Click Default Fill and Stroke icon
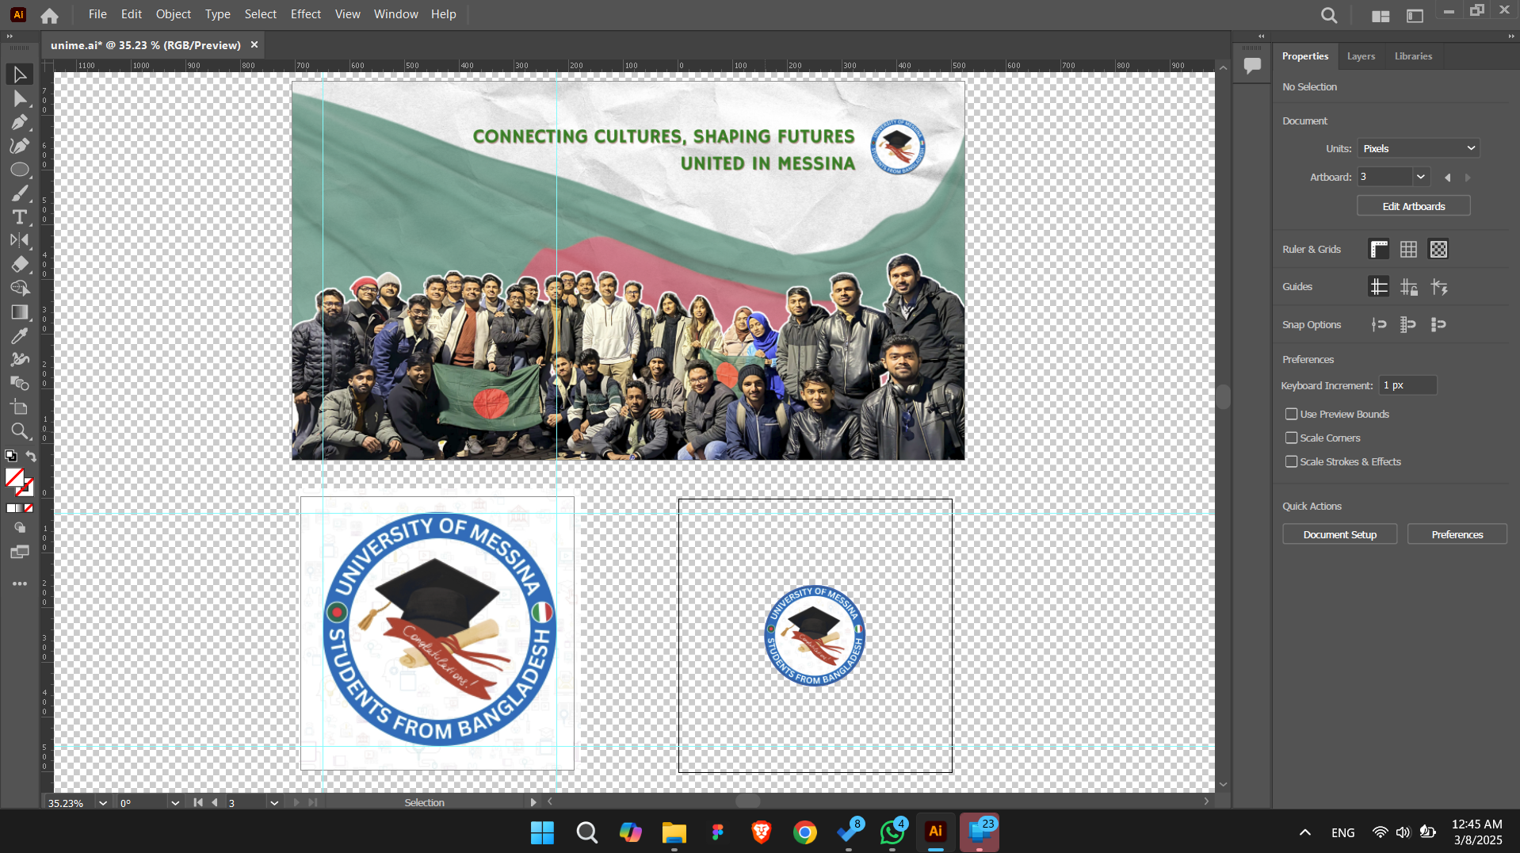 point(11,456)
